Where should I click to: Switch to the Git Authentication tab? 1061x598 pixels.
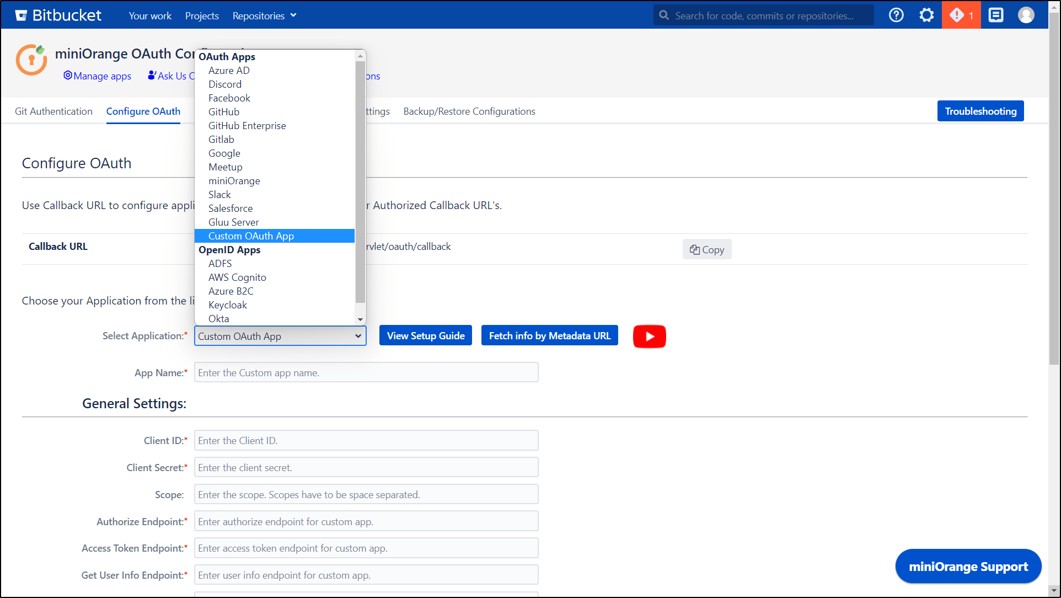(53, 111)
